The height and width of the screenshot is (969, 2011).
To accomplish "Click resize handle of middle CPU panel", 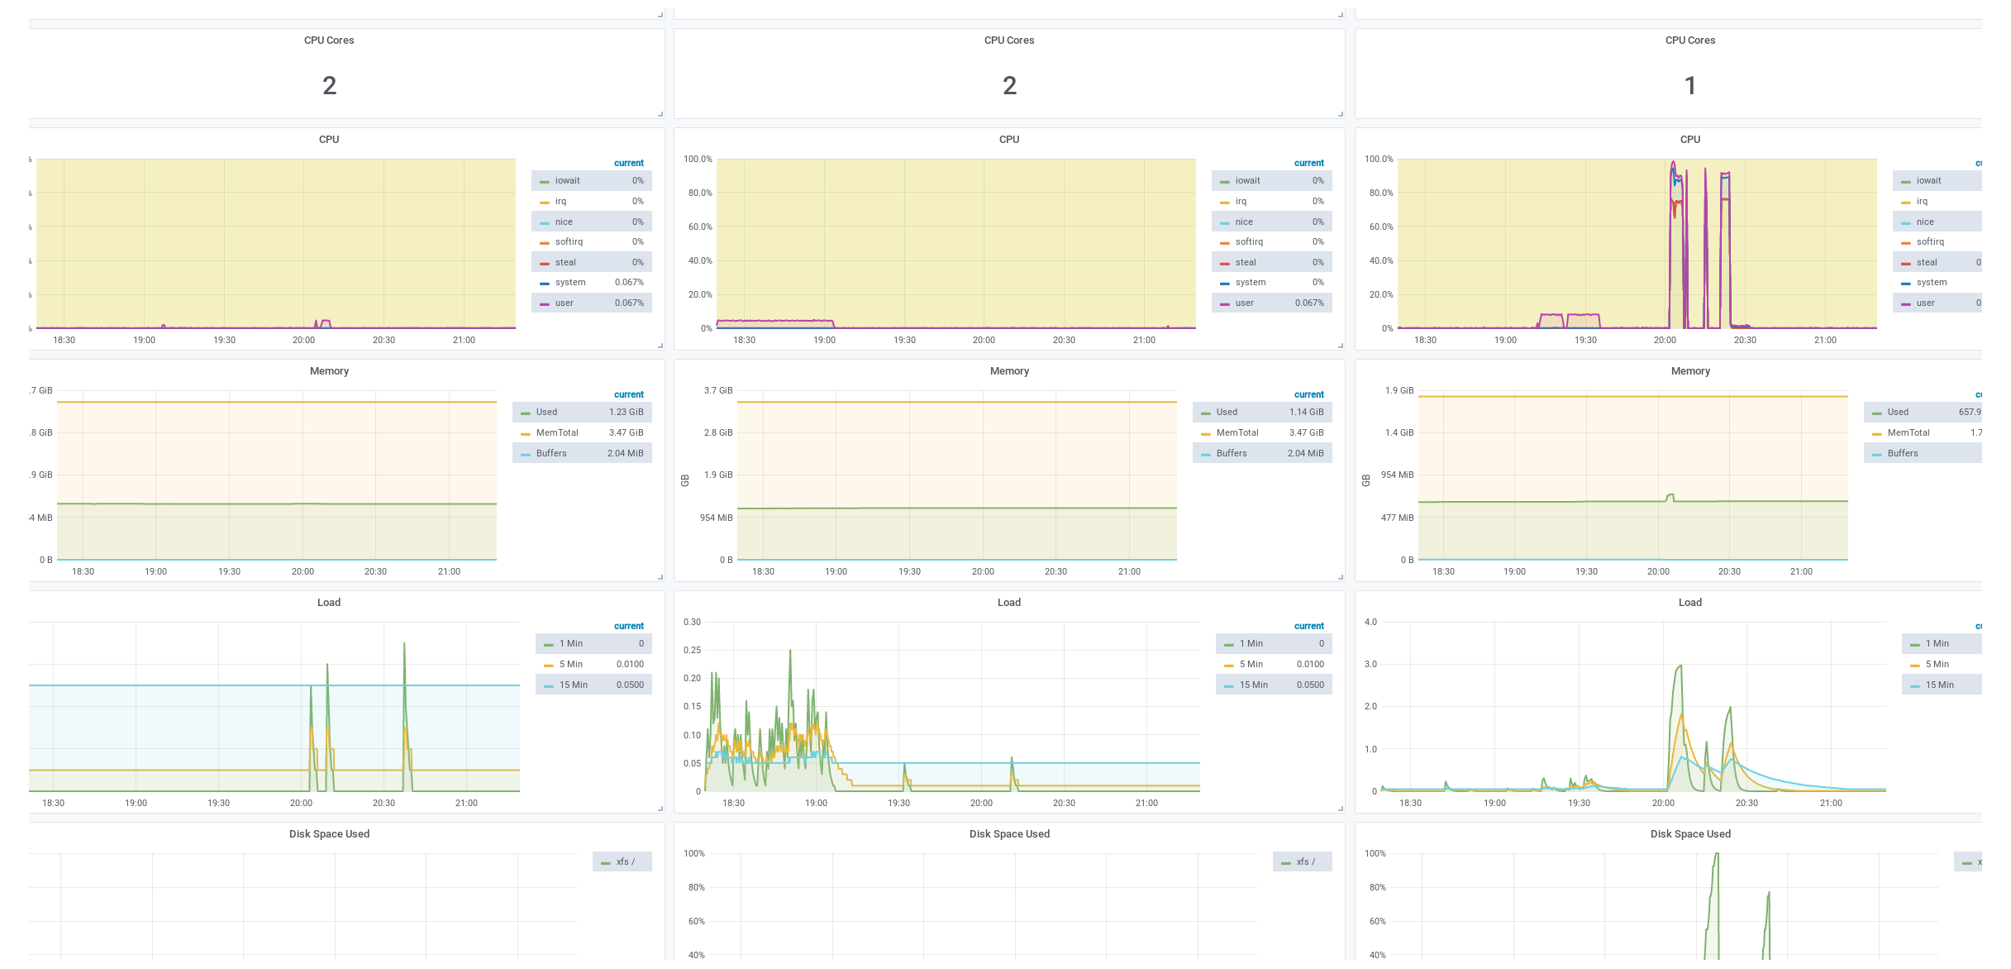I will pos(1341,346).
